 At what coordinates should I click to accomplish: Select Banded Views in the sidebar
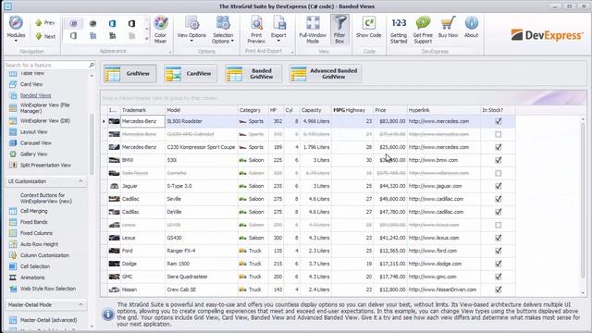pos(35,95)
